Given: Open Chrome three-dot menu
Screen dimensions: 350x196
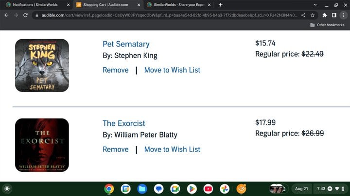Looking at the screenshot, I should point(344,15).
